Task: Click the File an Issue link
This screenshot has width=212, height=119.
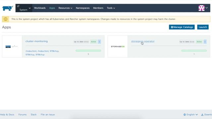Action: pyautogui.click(x=48, y=115)
